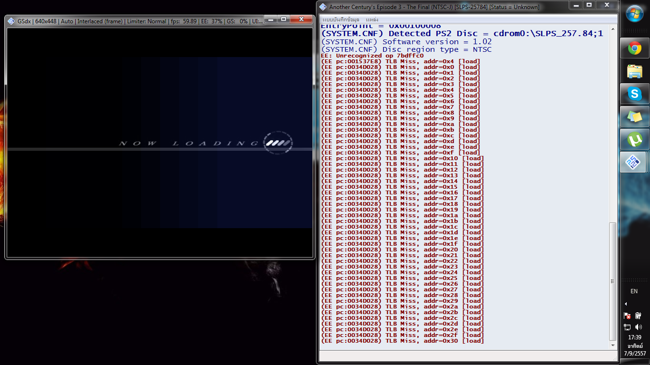Open Windows Explorer from the taskbar

635,71
